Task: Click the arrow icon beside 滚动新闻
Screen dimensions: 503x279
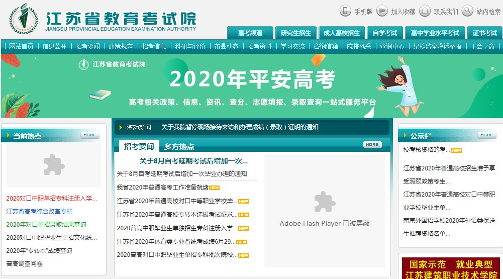Action: [121, 128]
